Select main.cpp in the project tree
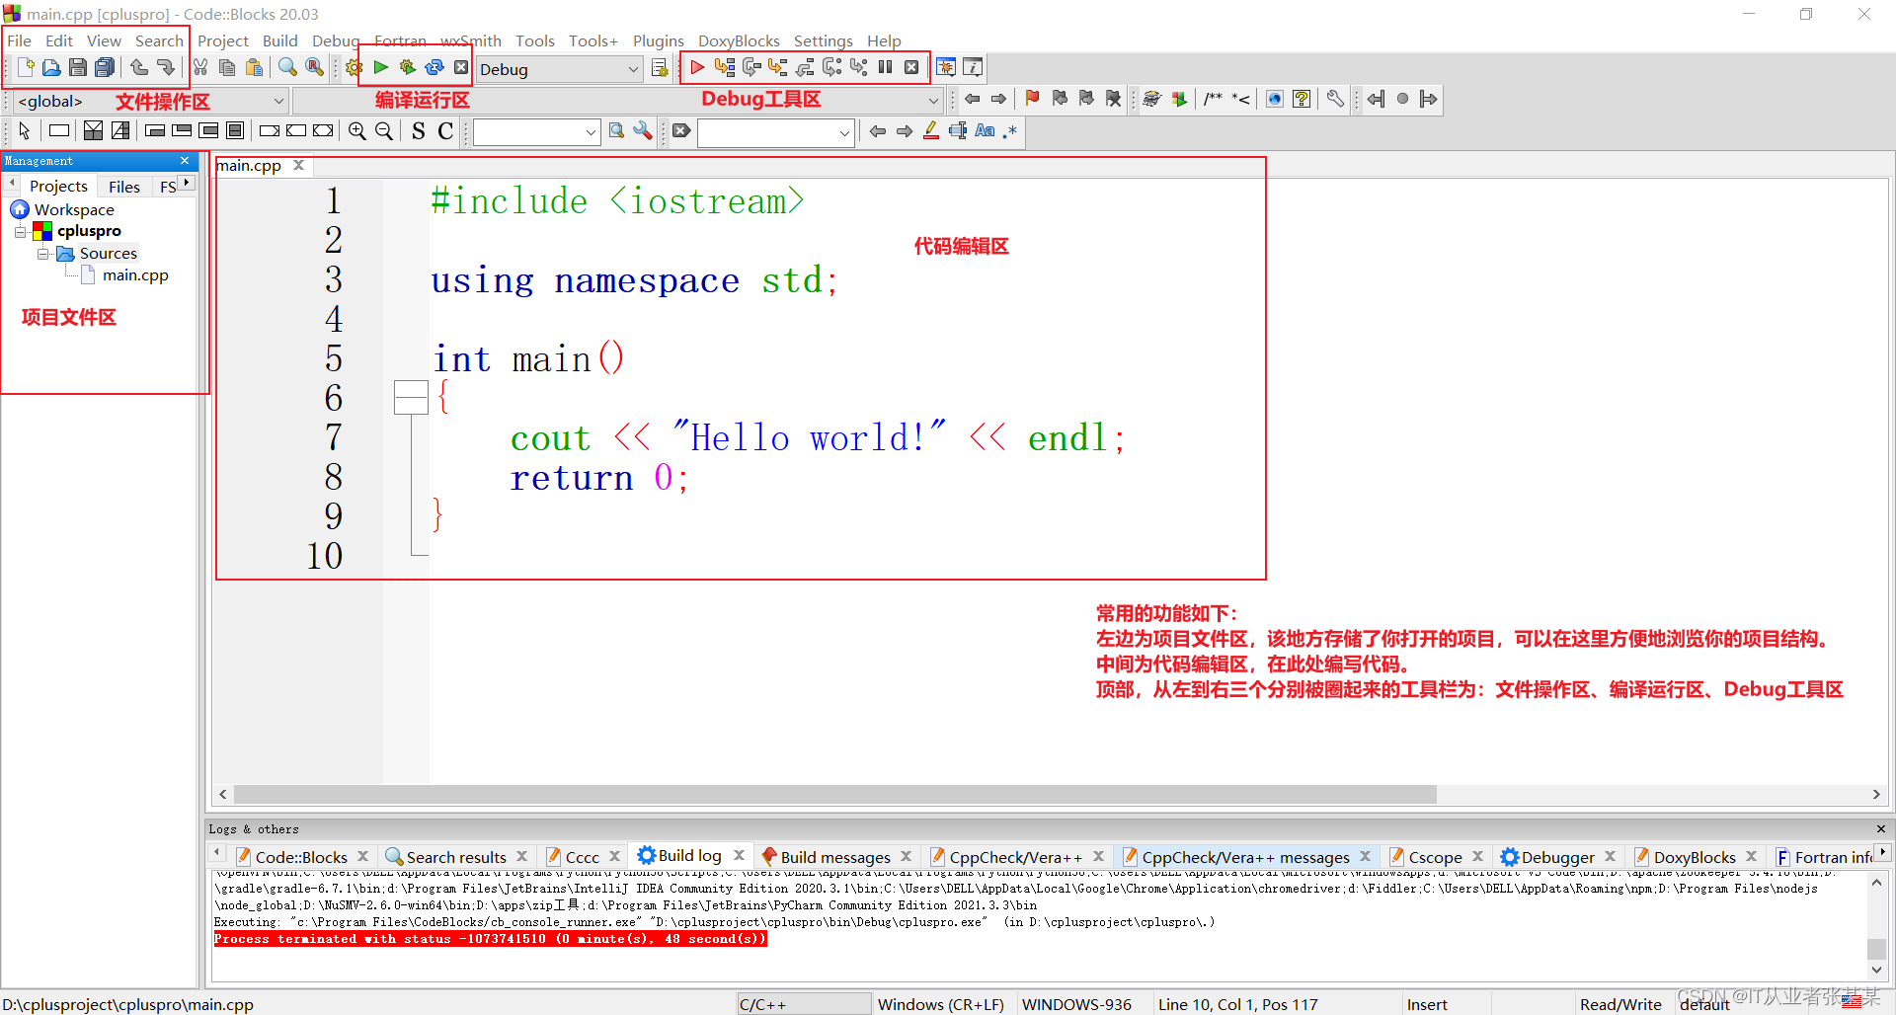The height and width of the screenshot is (1015, 1896). 135,275
